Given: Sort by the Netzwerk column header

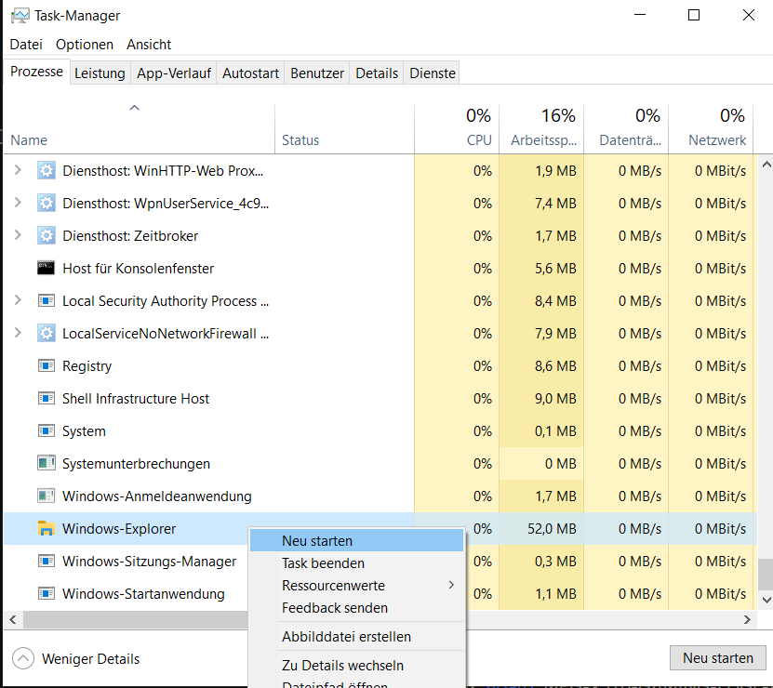Looking at the screenshot, I should (711, 128).
